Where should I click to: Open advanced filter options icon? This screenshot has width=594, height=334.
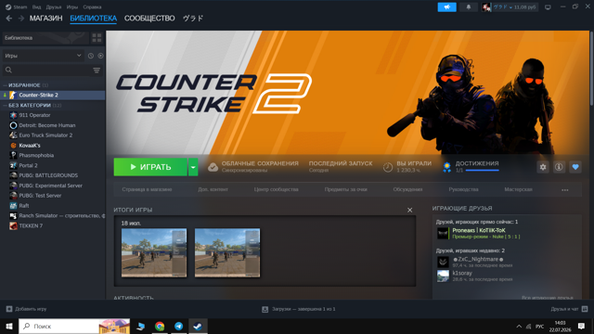97,71
